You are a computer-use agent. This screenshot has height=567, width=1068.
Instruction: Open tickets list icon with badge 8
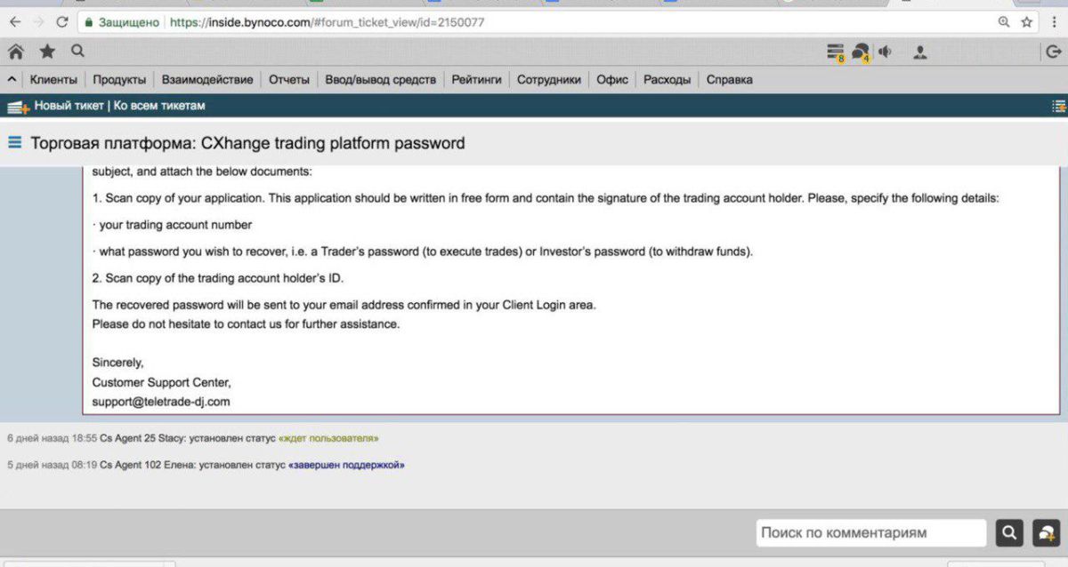[835, 52]
